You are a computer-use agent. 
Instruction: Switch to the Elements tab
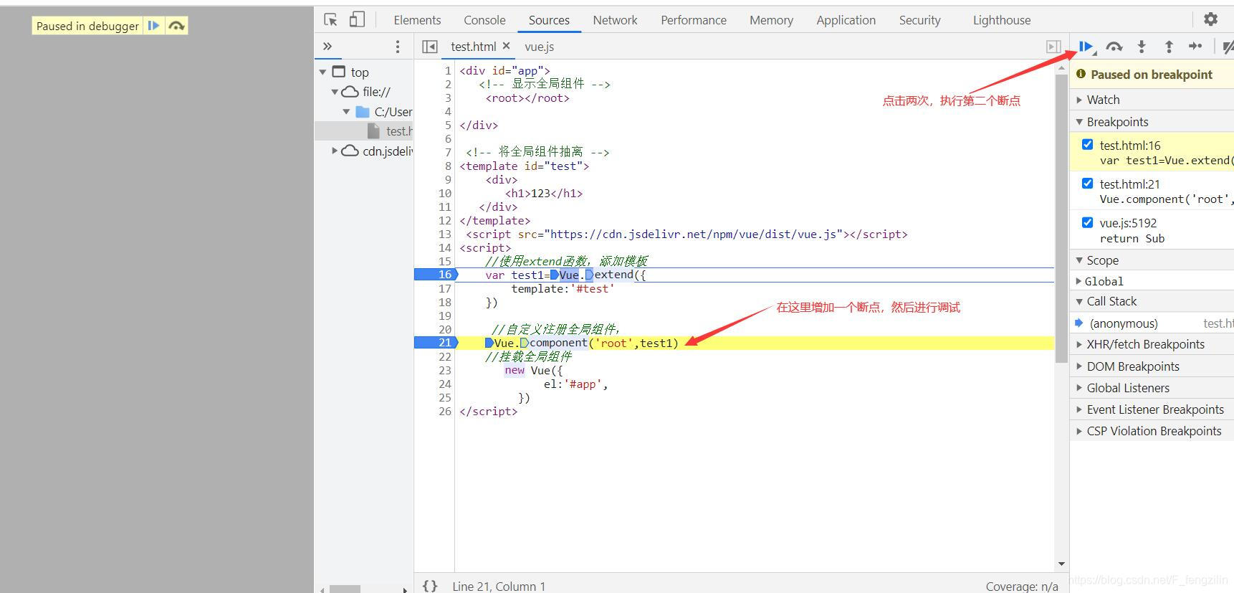417,20
